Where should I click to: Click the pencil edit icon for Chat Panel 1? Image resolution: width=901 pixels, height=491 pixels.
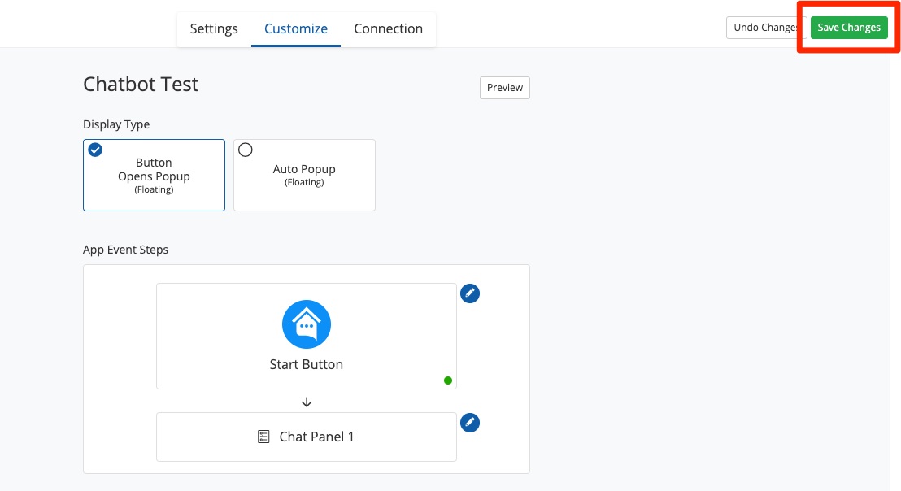470,423
